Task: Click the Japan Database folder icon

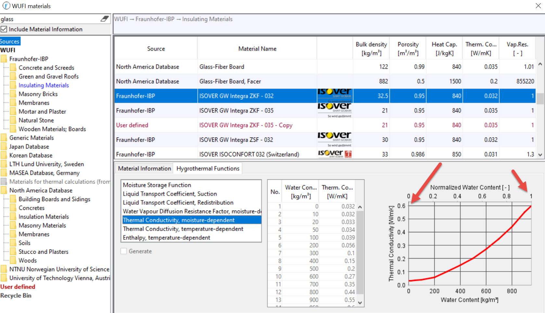Action: click(x=4, y=147)
